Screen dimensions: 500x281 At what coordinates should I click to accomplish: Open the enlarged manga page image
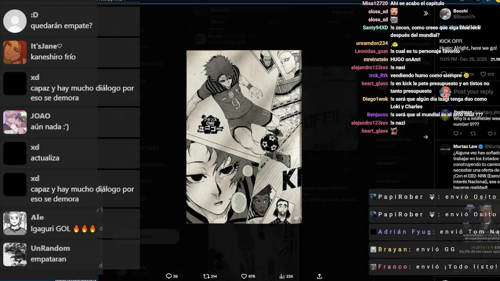tap(244, 137)
